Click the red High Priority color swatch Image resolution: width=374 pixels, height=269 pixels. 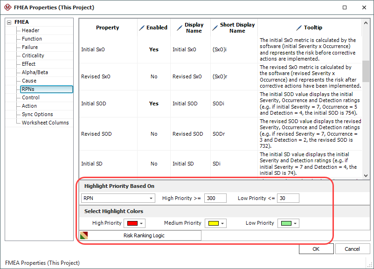132,223
